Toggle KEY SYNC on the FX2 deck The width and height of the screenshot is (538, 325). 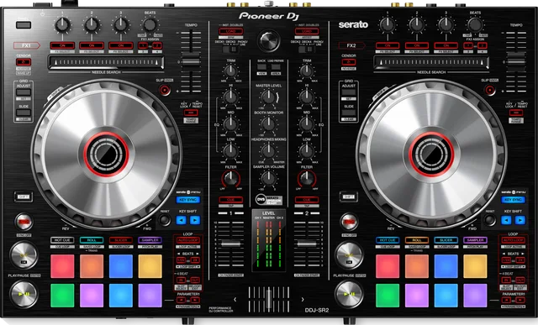coord(514,200)
